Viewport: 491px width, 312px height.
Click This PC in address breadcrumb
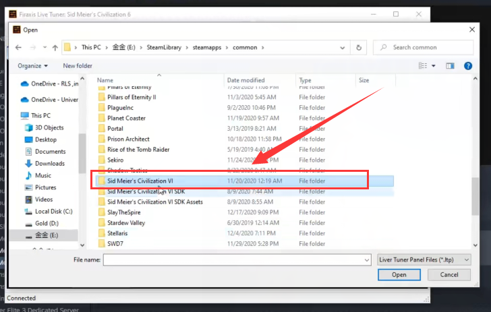91,48
